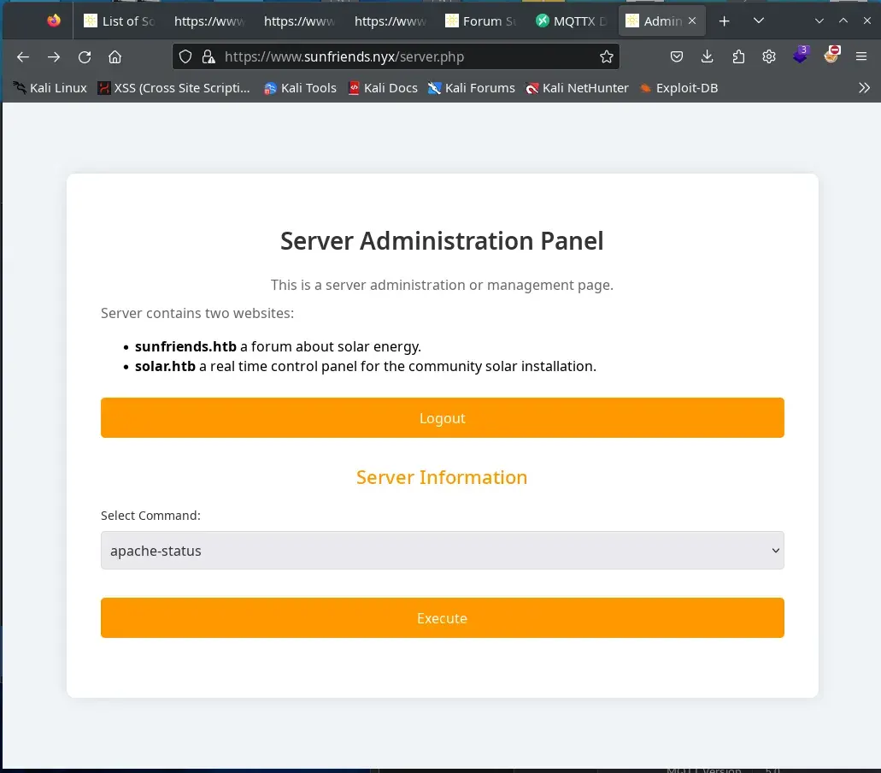List all tabs with the dropdown arrow
The image size is (881, 773).
point(759,21)
